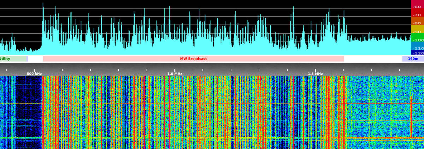Click the 1.5 MHz frequency scale label
Viewport: 424px width, 149px height.
315,74
